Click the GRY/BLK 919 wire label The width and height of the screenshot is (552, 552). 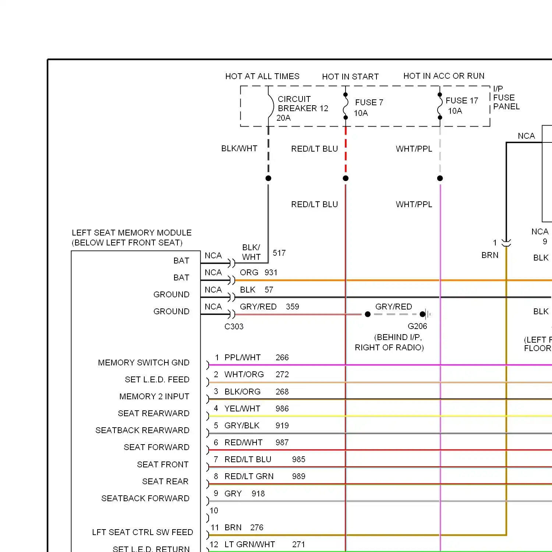pyautogui.click(x=256, y=425)
